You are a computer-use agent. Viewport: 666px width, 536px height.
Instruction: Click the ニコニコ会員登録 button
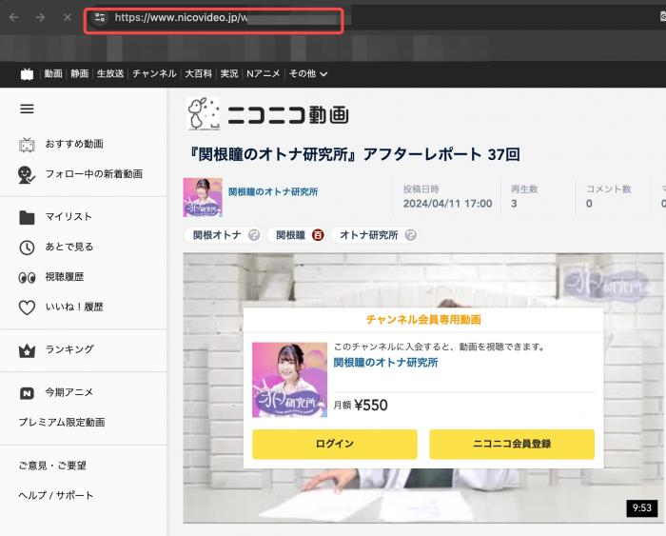pos(512,444)
